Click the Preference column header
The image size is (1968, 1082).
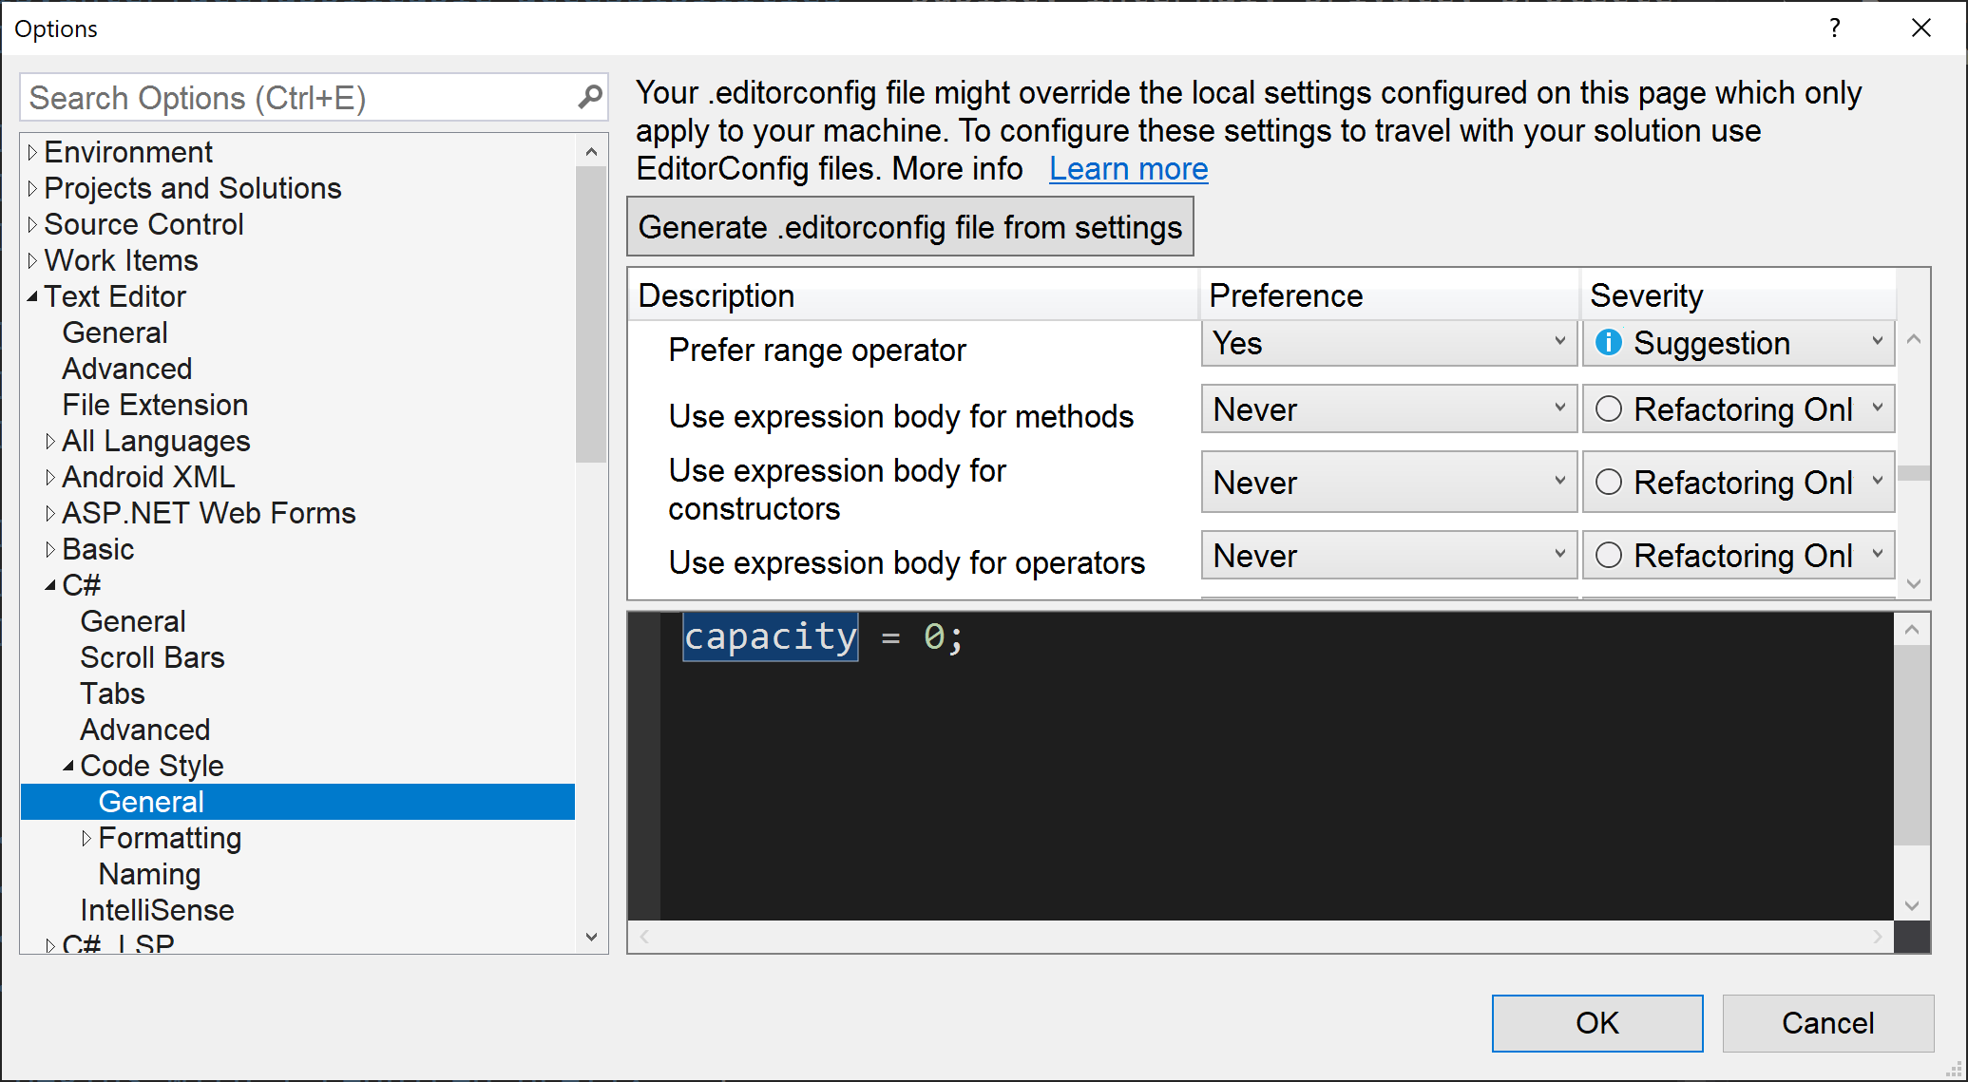pos(1389,295)
